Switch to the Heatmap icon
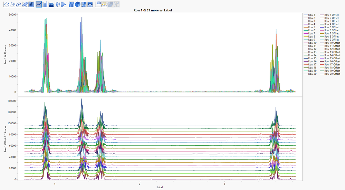345x190 pixels. tap(71, 4)
